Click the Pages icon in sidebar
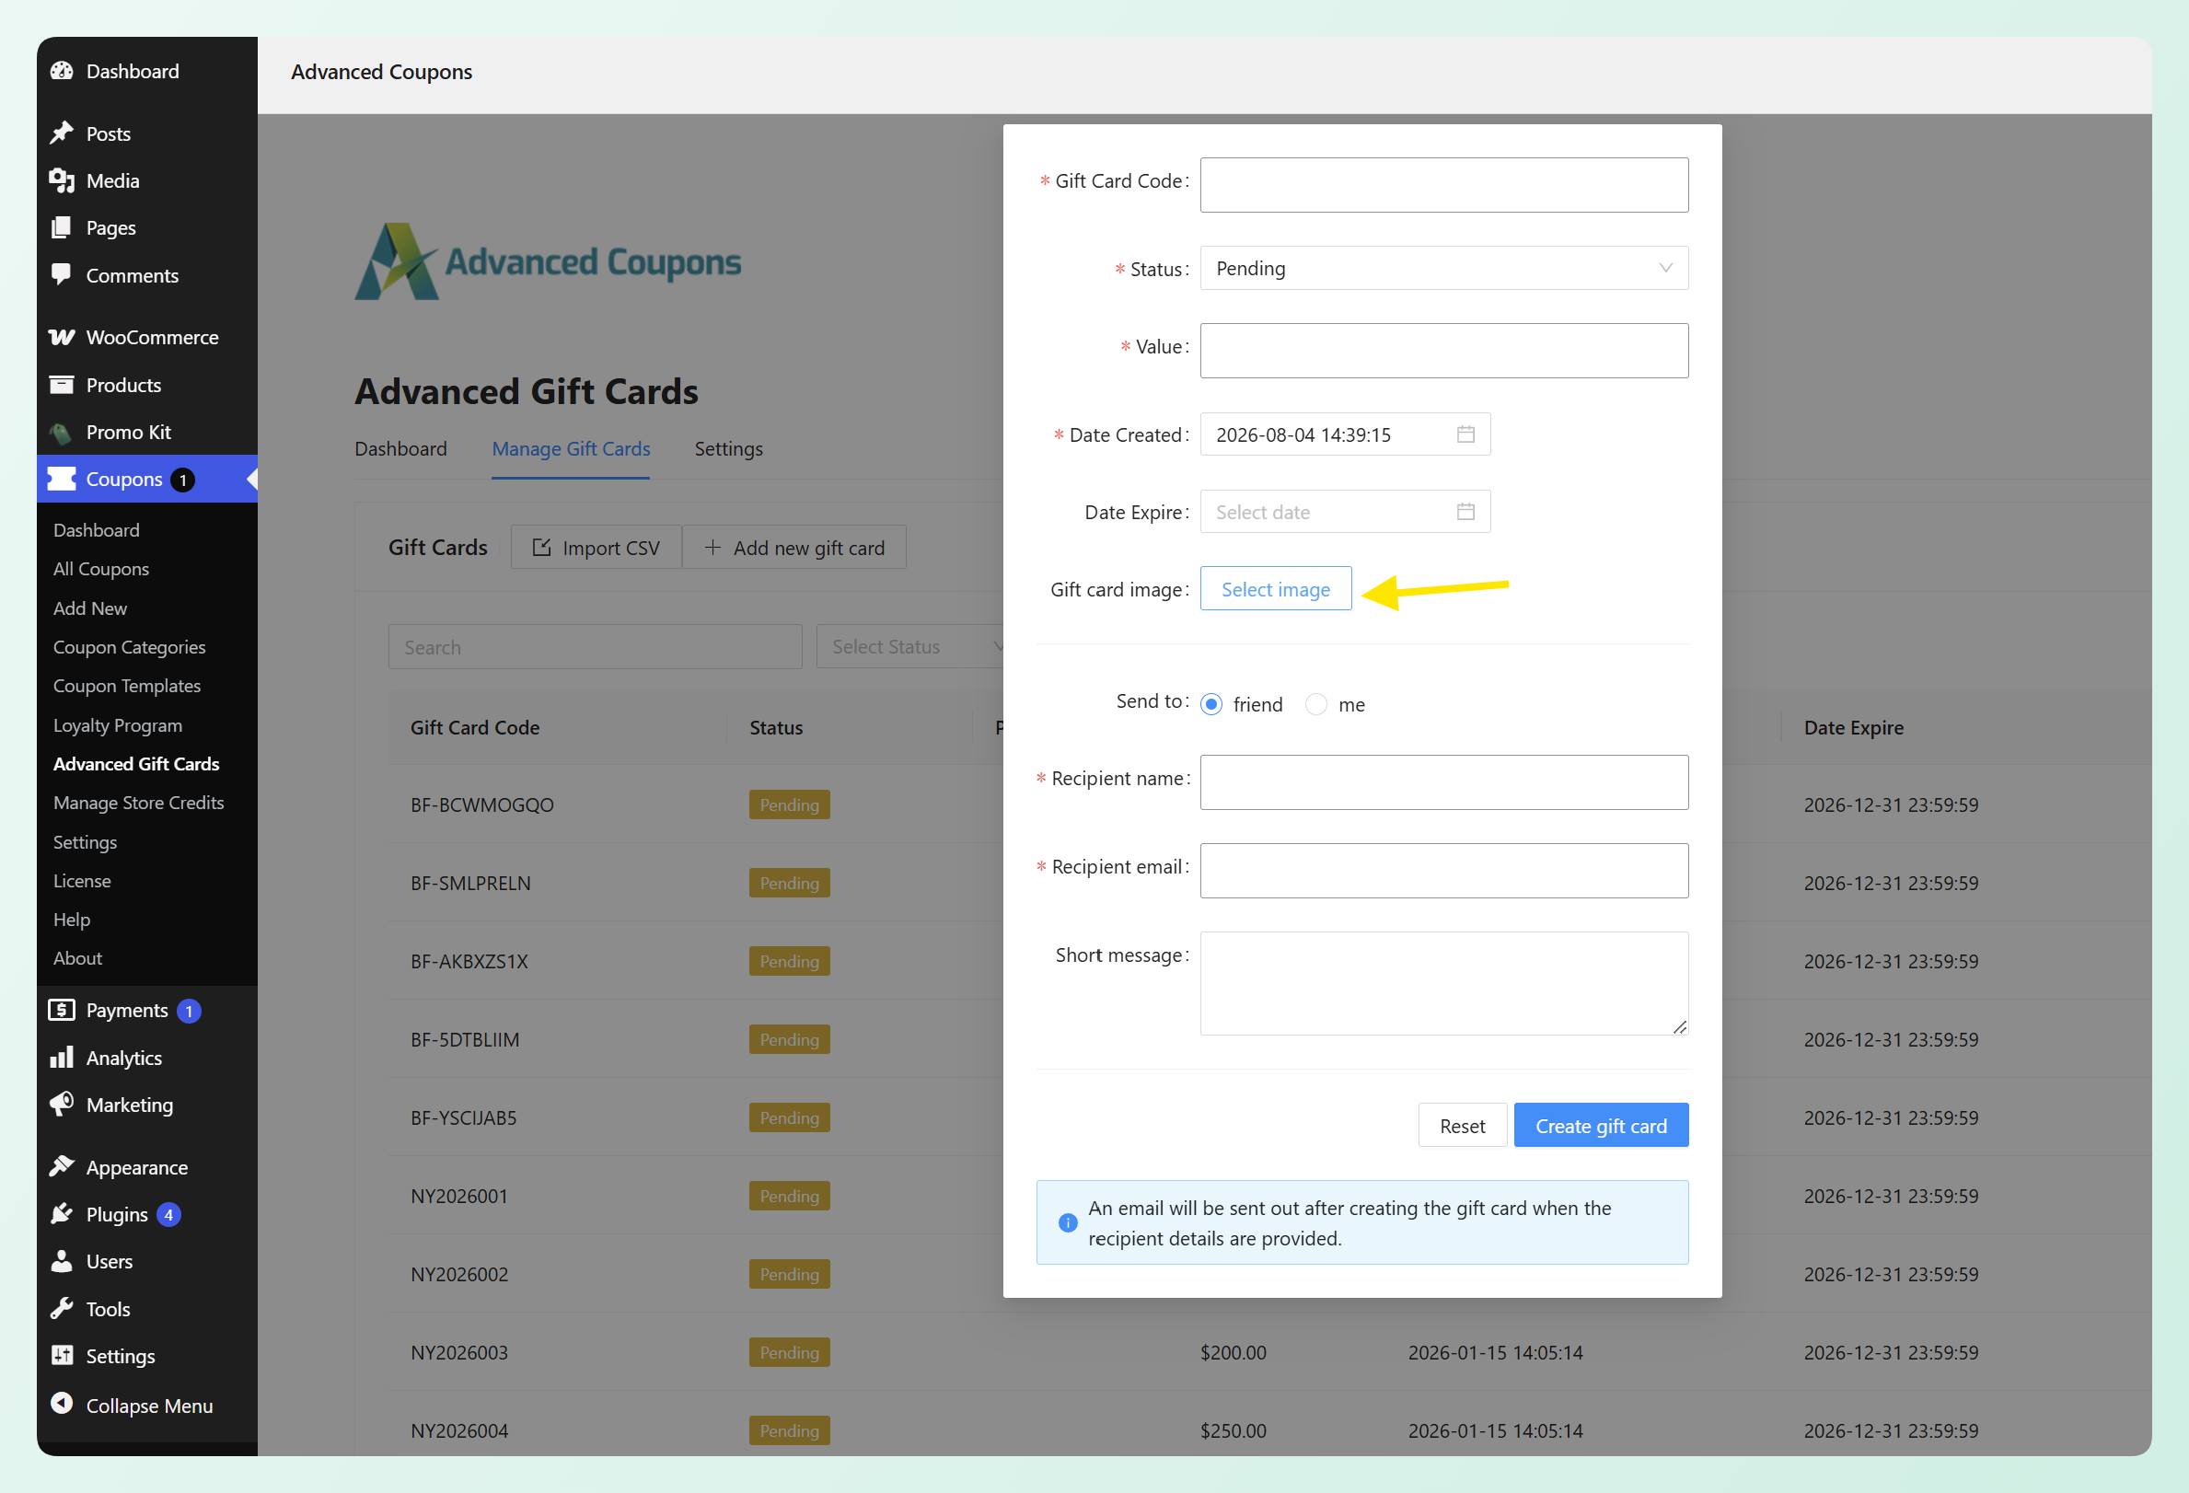This screenshot has width=2189, height=1493. pyautogui.click(x=63, y=227)
